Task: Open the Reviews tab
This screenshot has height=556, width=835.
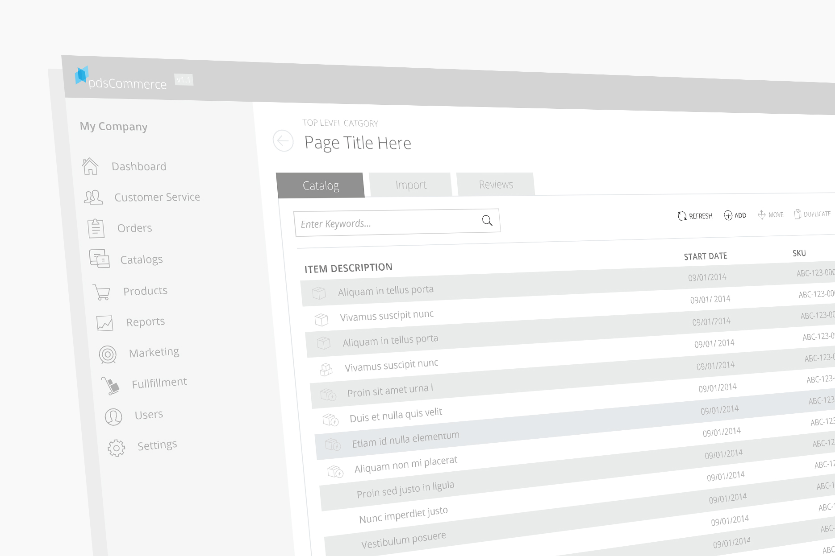Action: click(x=496, y=184)
